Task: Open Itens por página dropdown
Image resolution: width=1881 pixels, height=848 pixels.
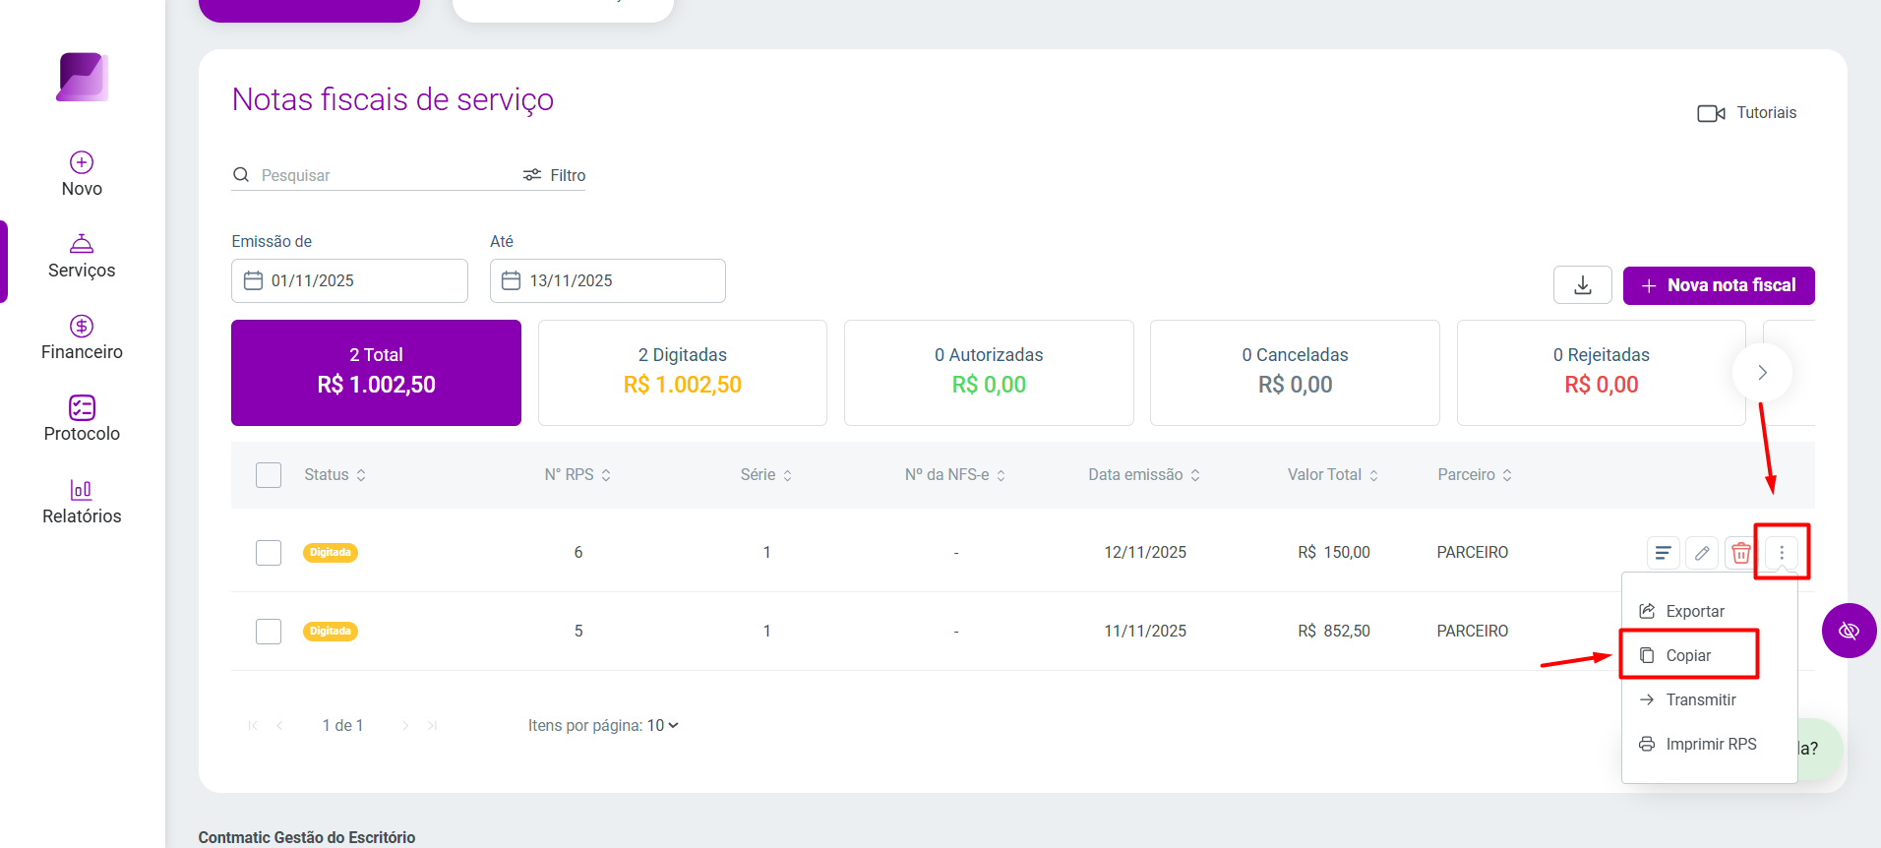Action: click(x=663, y=726)
